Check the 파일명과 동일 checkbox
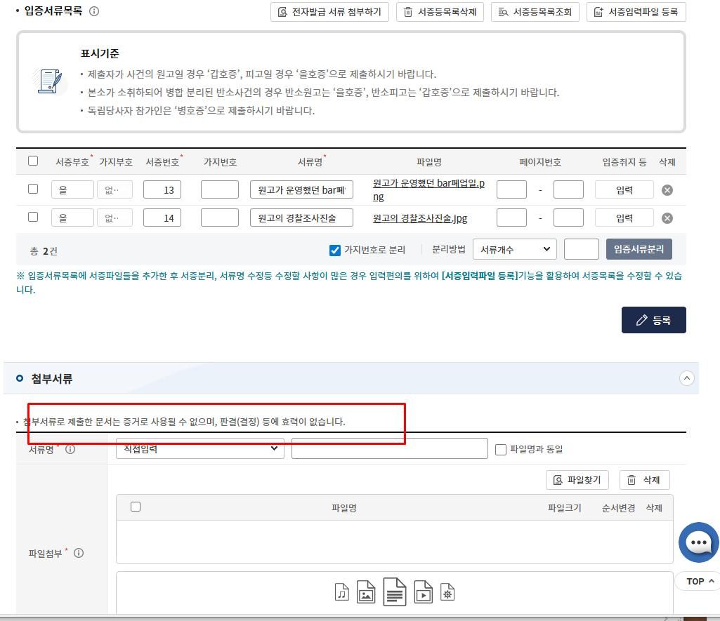The image size is (720, 621). tap(501, 450)
